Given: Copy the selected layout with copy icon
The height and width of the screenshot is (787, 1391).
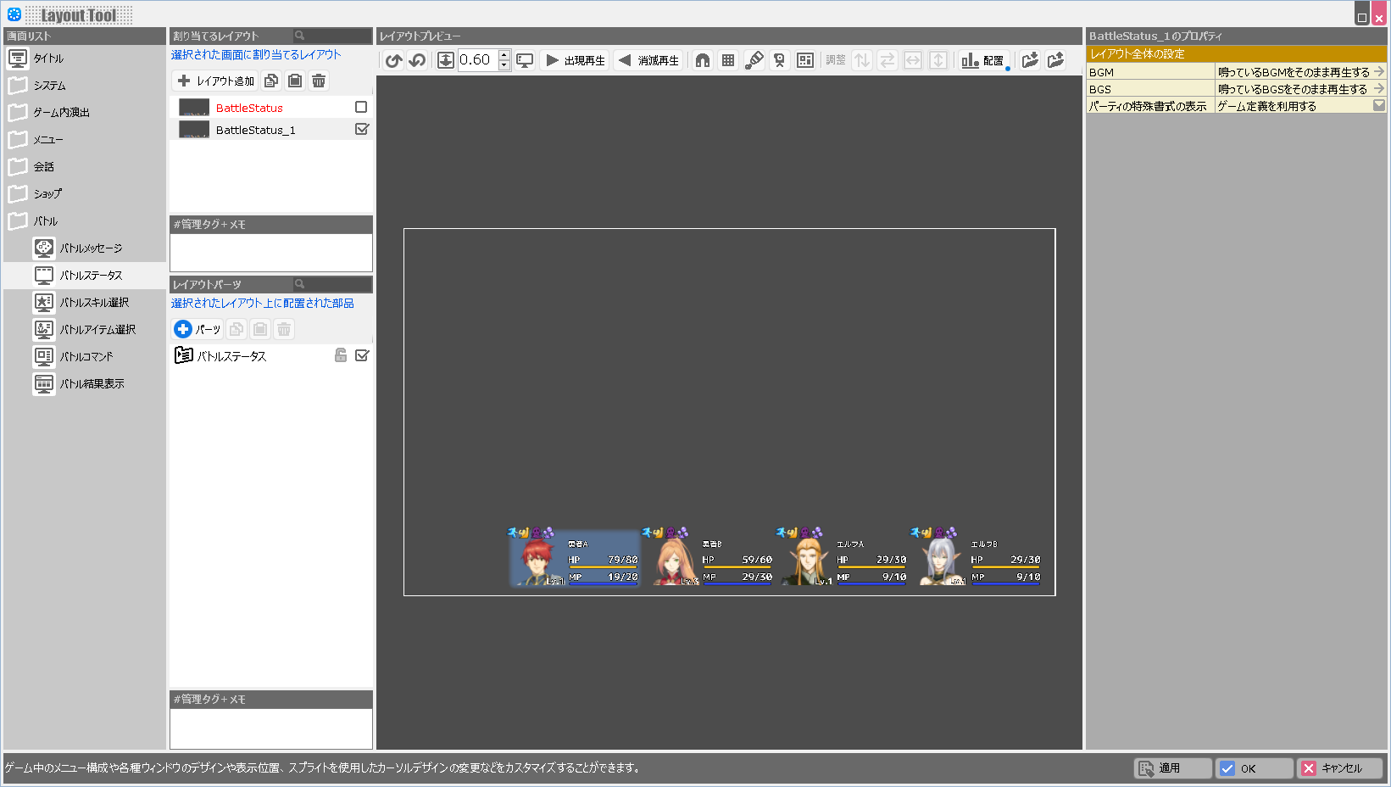Looking at the screenshot, I should [271, 81].
